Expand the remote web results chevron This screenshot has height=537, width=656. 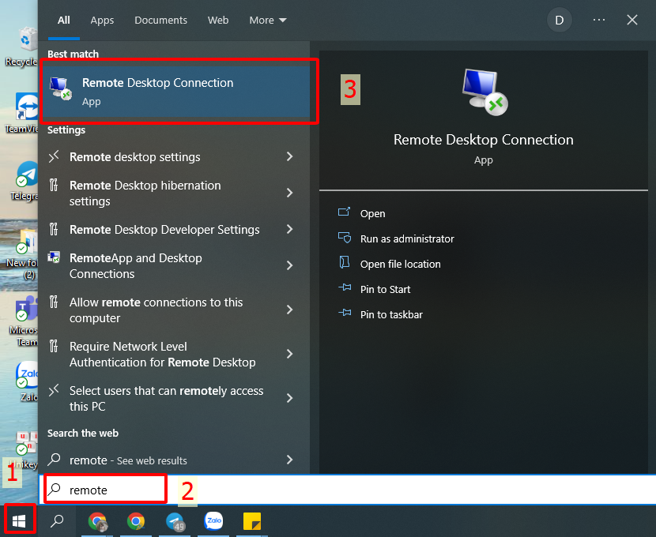pyautogui.click(x=289, y=460)
